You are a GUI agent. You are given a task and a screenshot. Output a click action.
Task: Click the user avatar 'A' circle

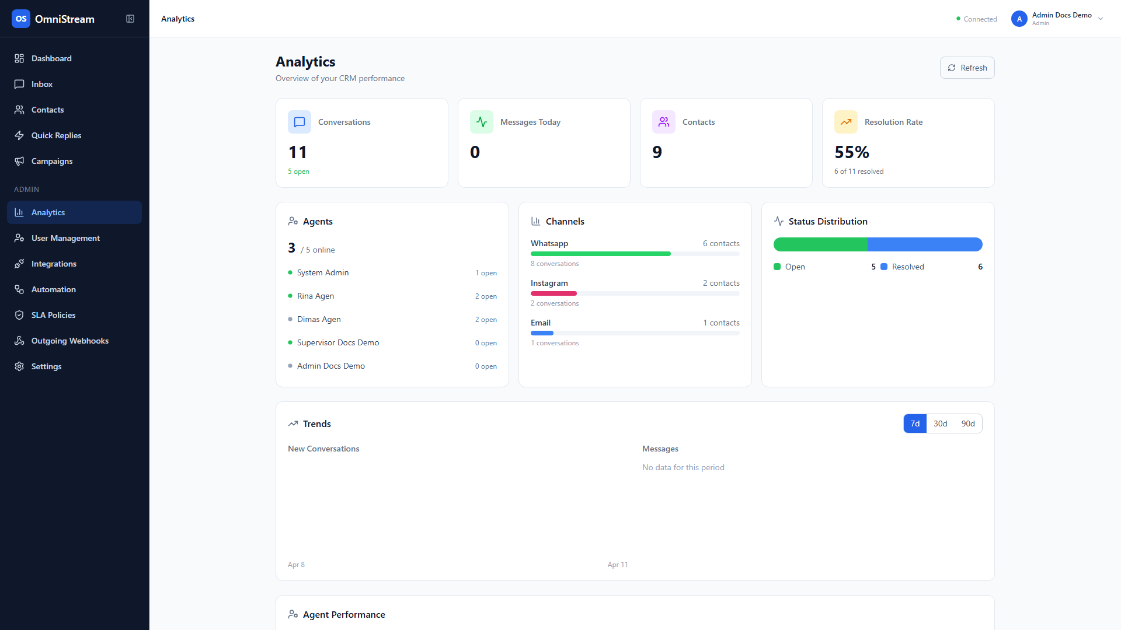pyautogui.click(x=1019, y=19)
